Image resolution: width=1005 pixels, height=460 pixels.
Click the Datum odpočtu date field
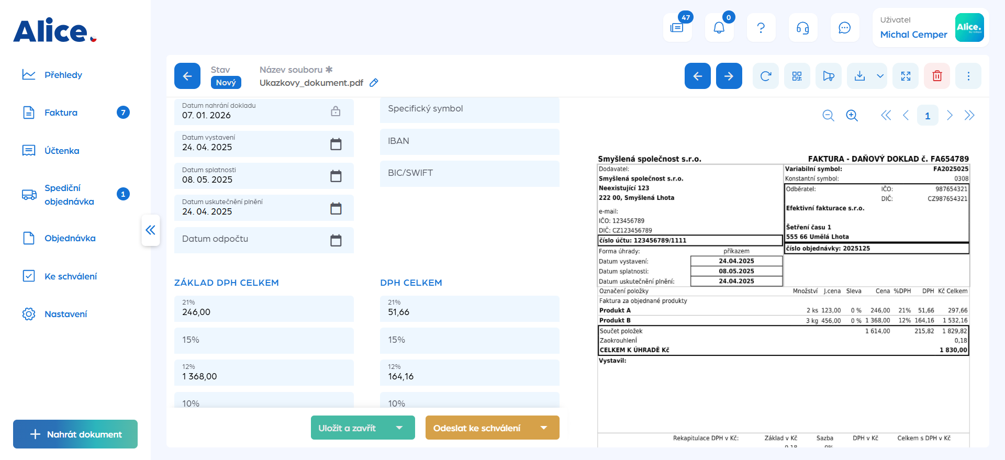[x=264, y=240]
